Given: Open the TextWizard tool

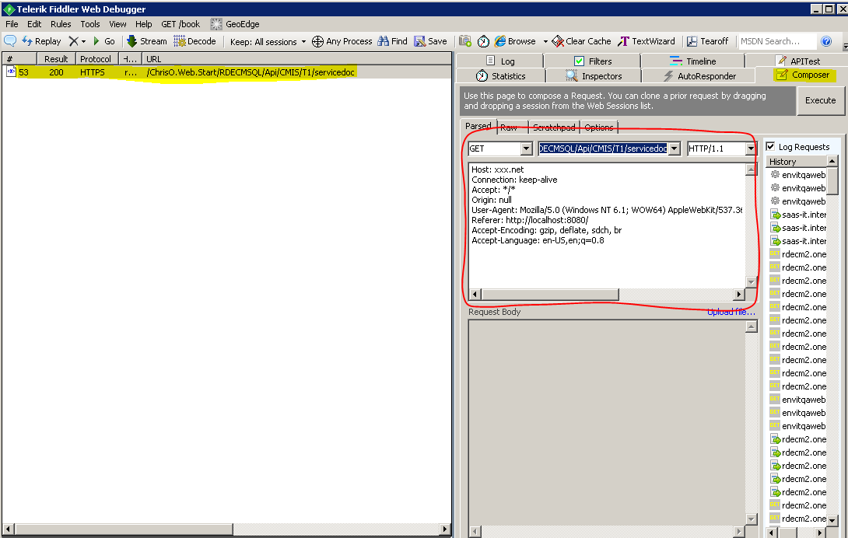Looking at the screenshot, I should 647,41.
